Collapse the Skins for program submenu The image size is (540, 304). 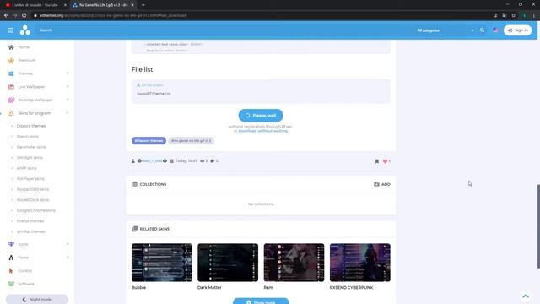(x=67, y=113)
